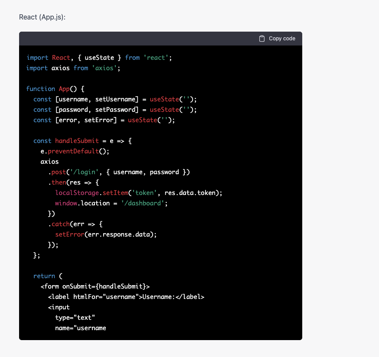
Task: Click the standalone 'axios' line
Action: click(49, 162)
